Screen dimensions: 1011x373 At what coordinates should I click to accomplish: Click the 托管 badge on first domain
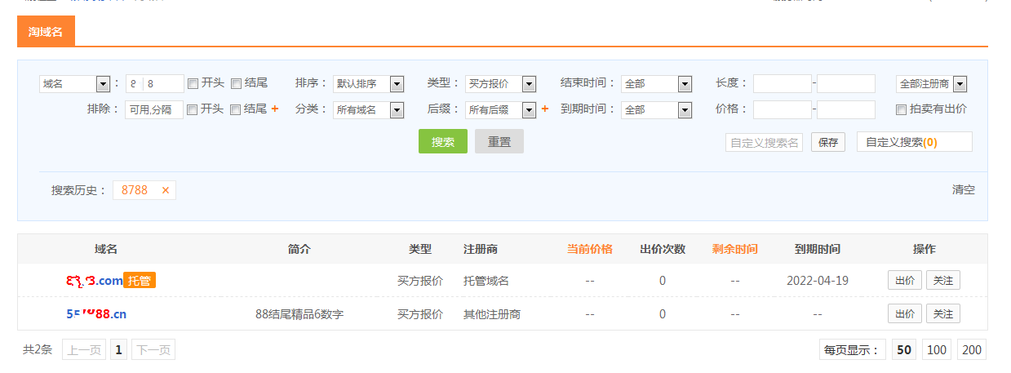click(x=140, y=281)
